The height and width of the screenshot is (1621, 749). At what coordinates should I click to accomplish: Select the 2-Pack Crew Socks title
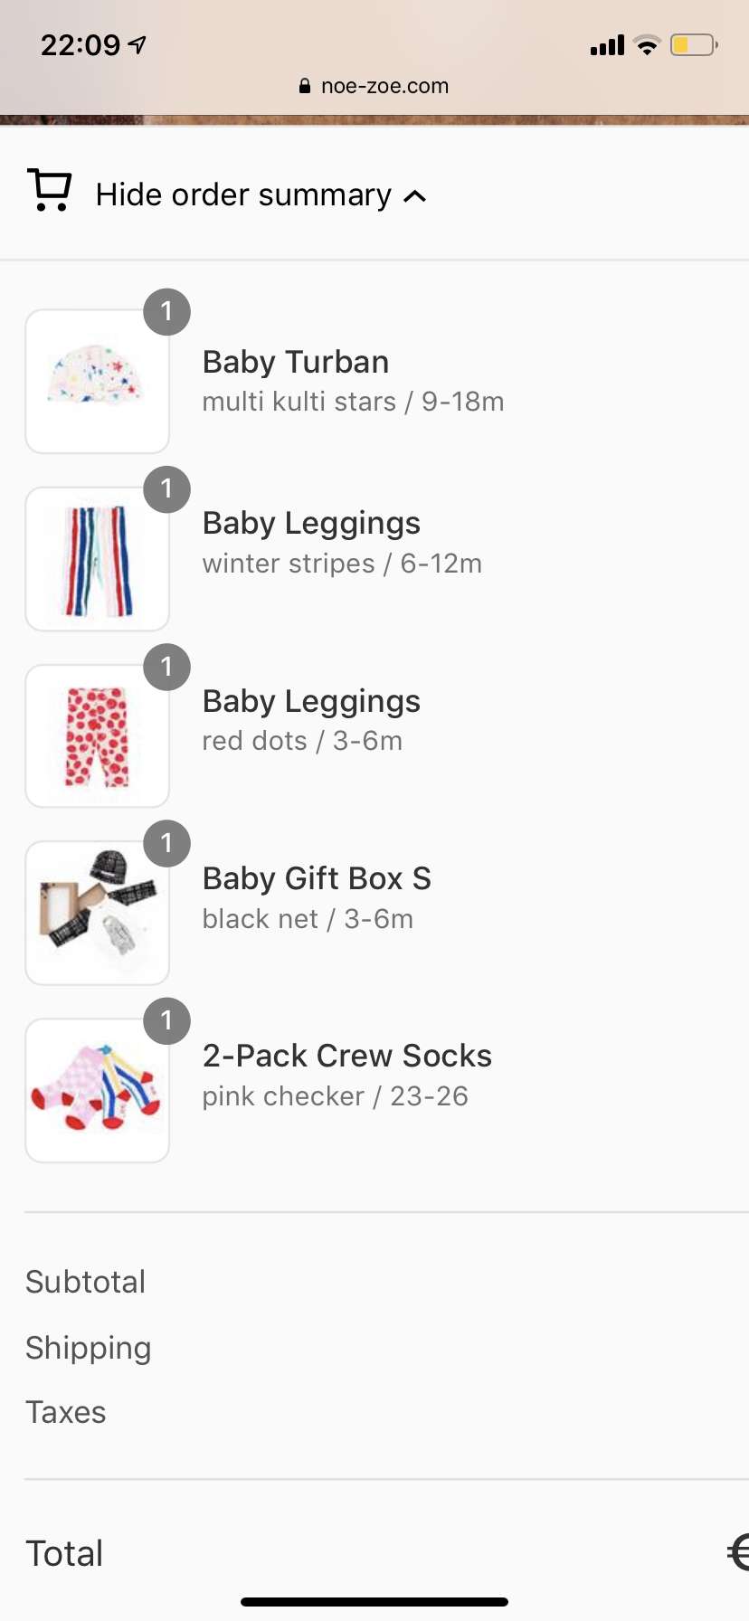pos(346,1056)
